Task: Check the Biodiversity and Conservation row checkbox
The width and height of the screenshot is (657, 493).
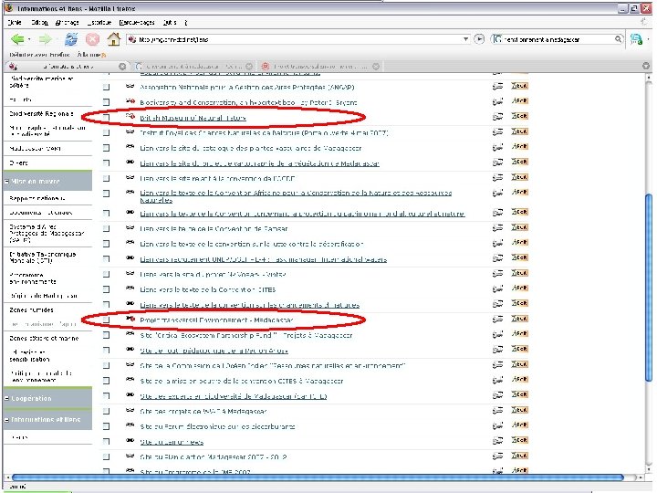Action: coord(106,102)
